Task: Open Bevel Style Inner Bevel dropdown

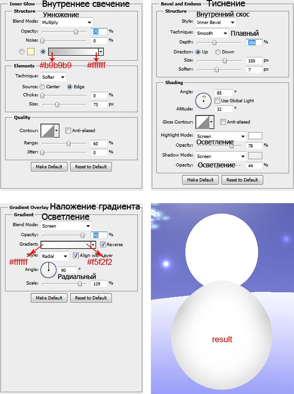Action: (x=216, y=23)
